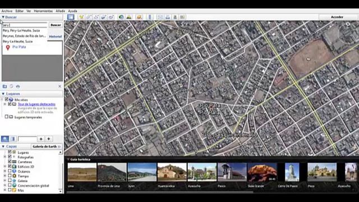Click the red pin icon beside Pío Pata
The width and height of the screenshot is (359, 202).
(8, 47)
